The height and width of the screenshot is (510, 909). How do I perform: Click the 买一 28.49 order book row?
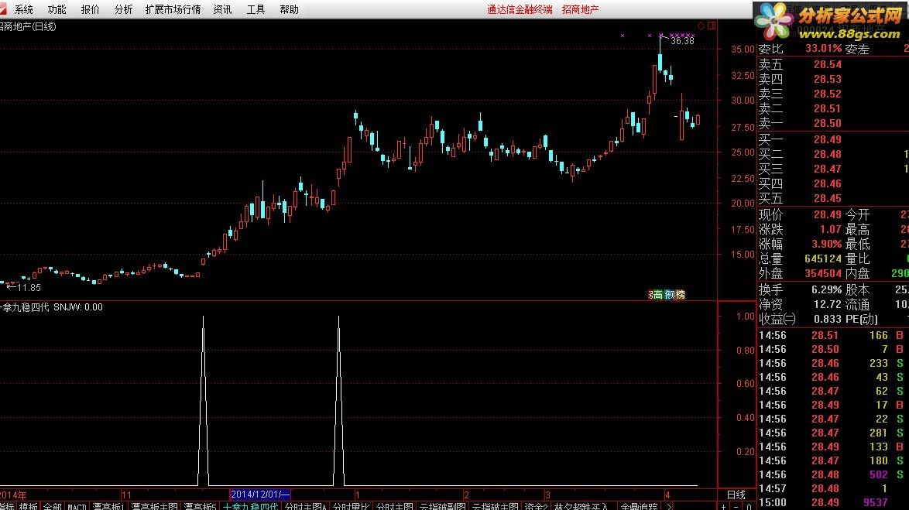coord(833,139)
